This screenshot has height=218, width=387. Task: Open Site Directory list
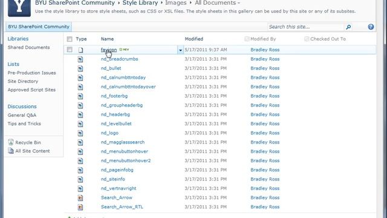click(x=23, y=81)
